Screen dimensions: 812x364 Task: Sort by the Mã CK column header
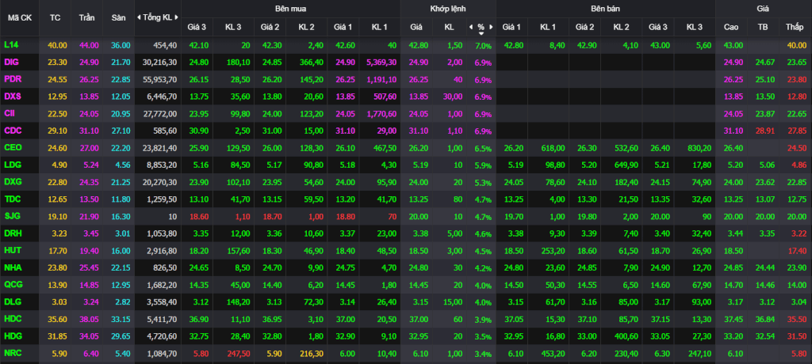[x=20, y=17]
